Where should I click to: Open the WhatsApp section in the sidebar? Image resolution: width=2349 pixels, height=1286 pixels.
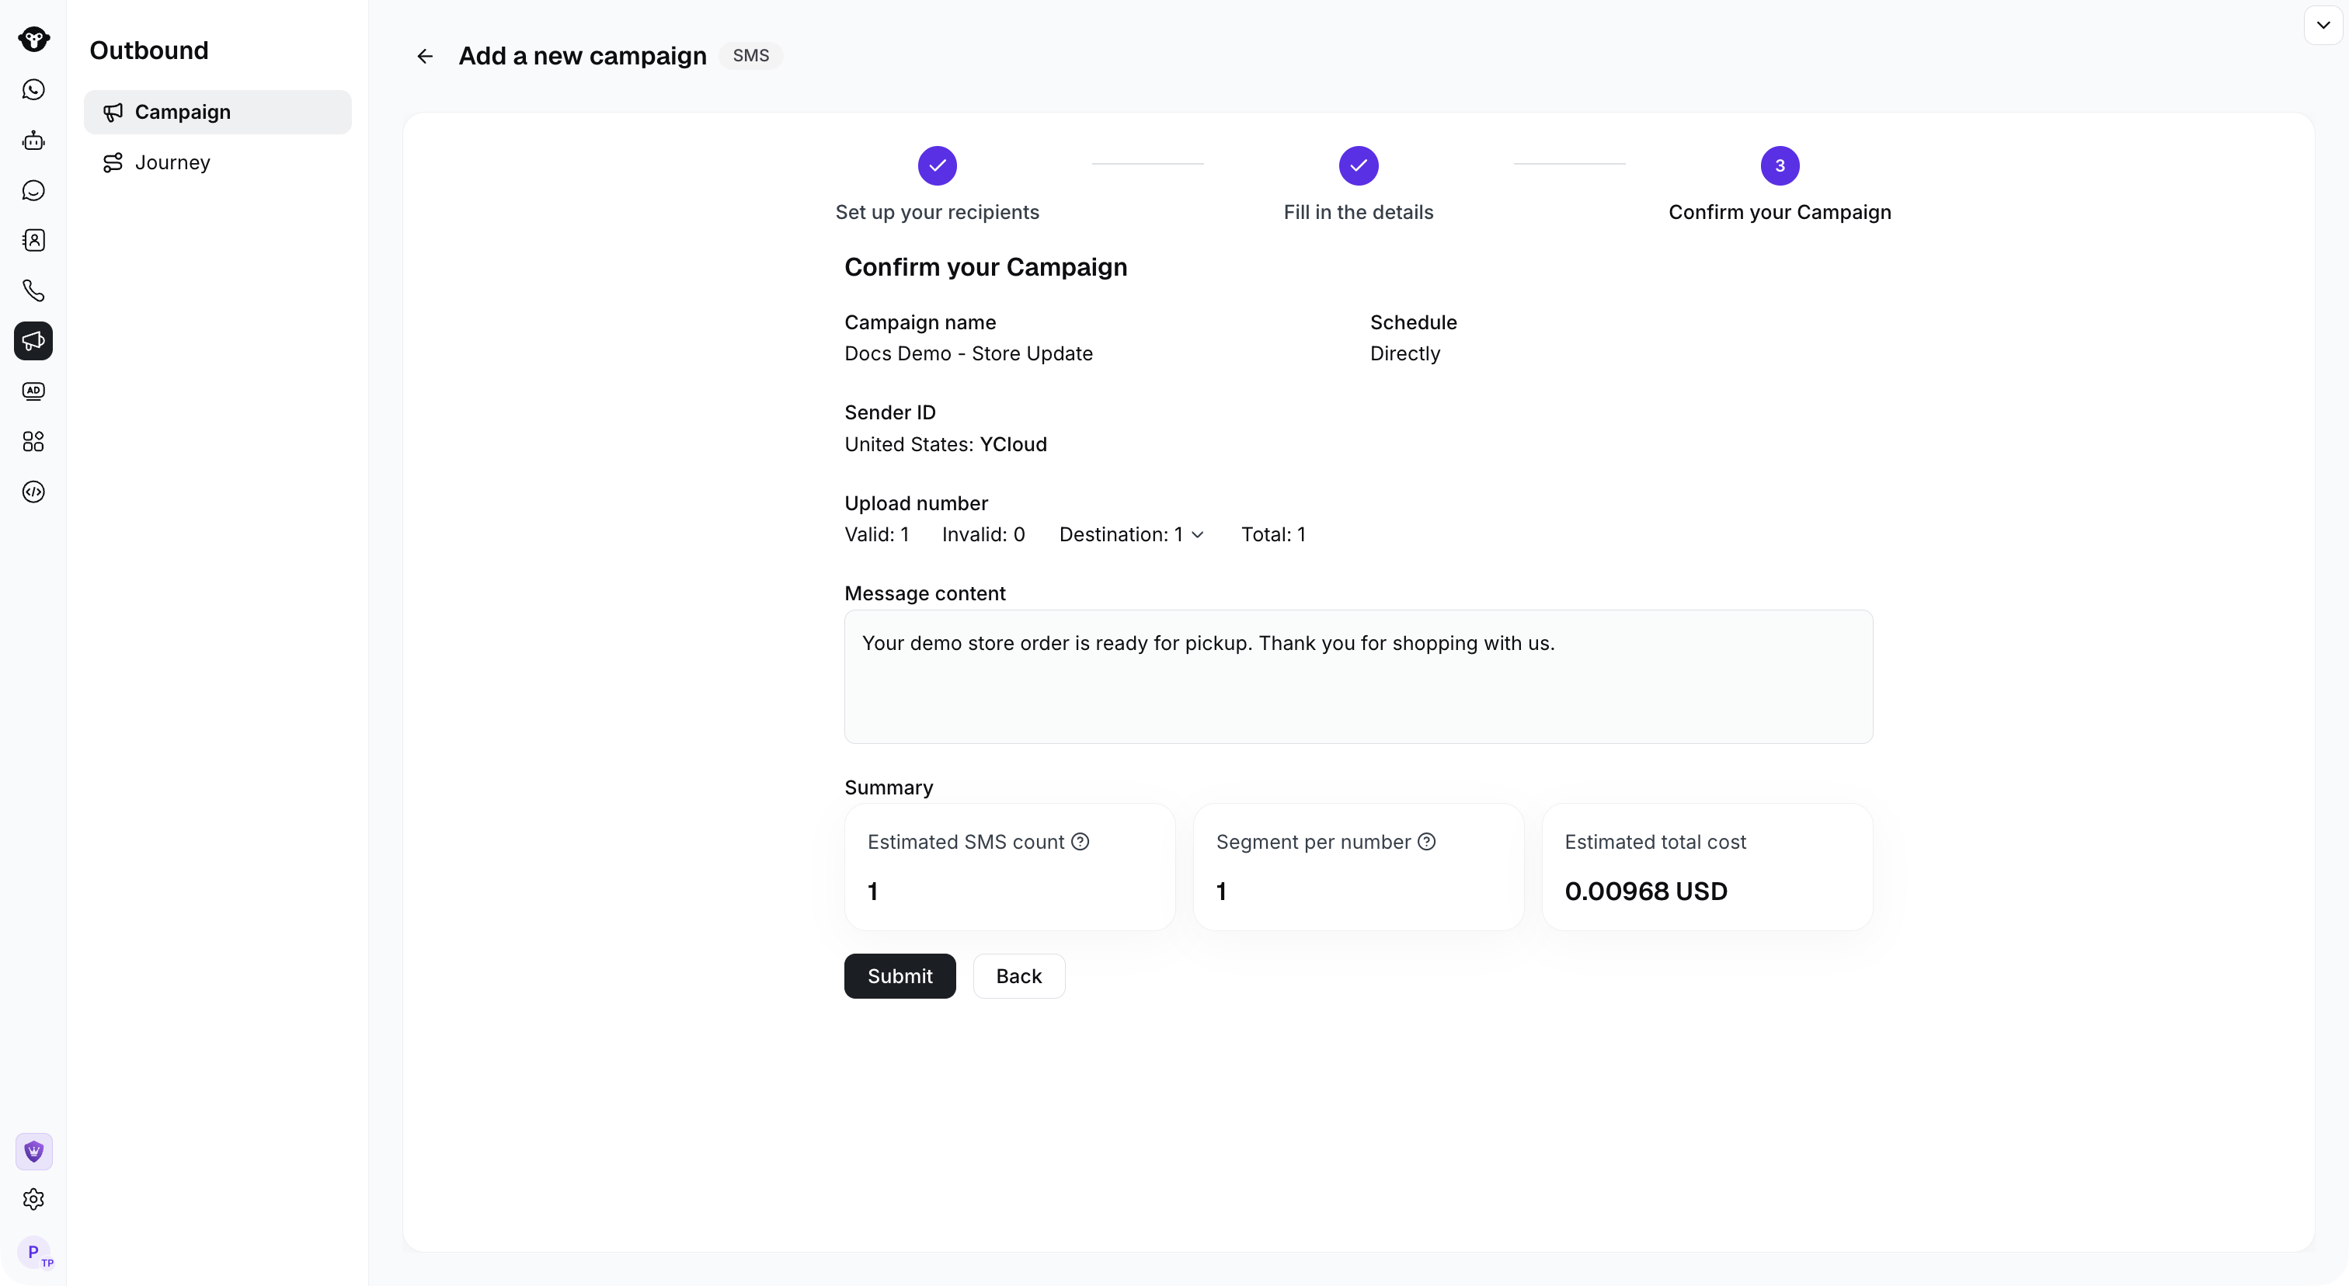[x=33, y=89]
